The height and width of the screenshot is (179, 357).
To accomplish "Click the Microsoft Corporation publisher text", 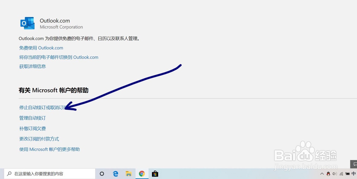I will click(61, 27).
